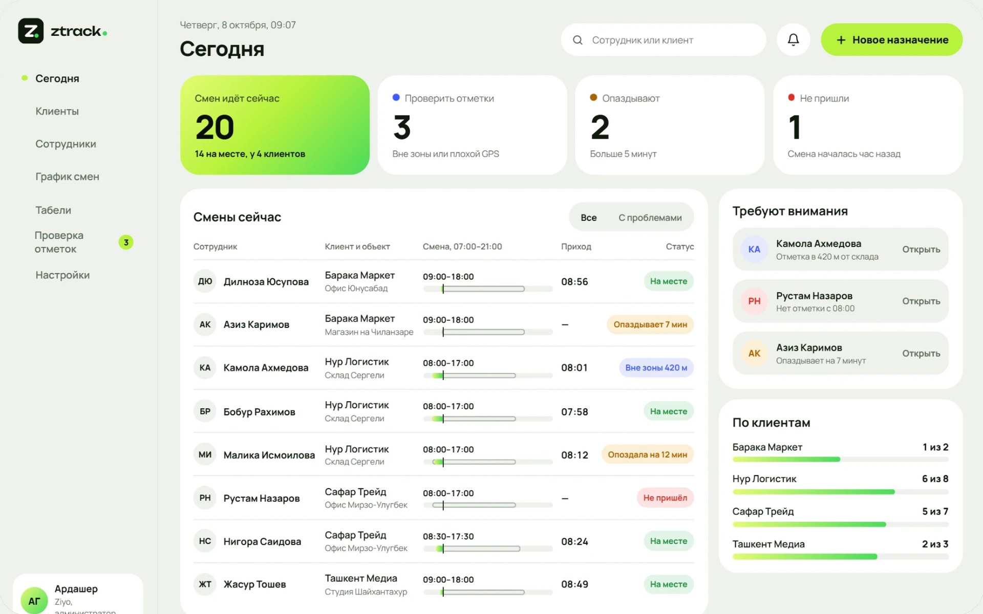983x614 pixels.
Task: Click arrival time 08:24
Action: pyautogui.click(x=574, y=541)
